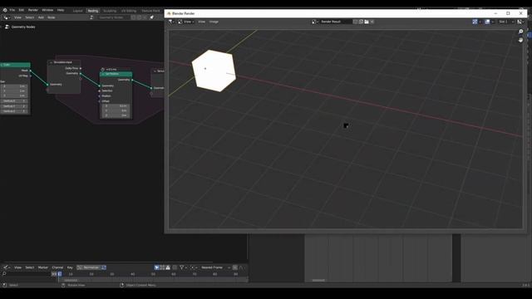Click the timeline search magnifier icon
The image size is (532, 299).
(x=4, y=274)
